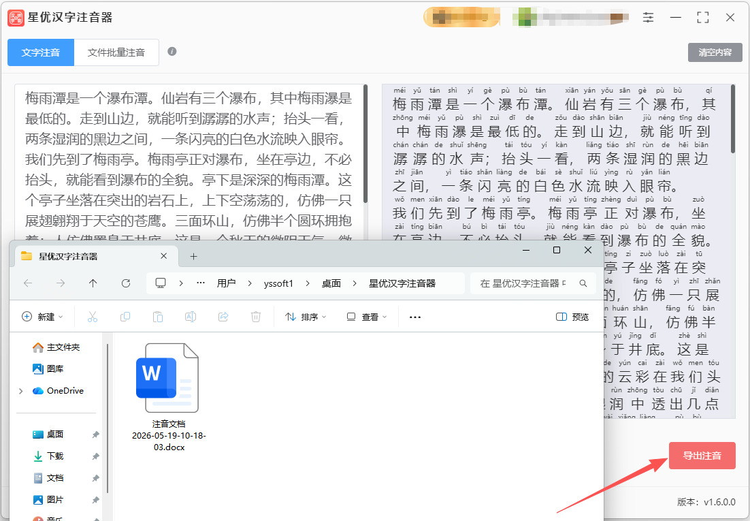Click the 清空内容 button
Viewport: 750px width, 521px height.
pos(715,52)
